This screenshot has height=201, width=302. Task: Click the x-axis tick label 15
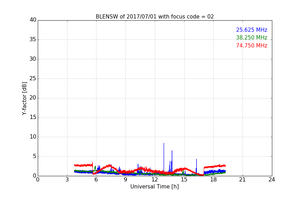click(x=184, y=180)
